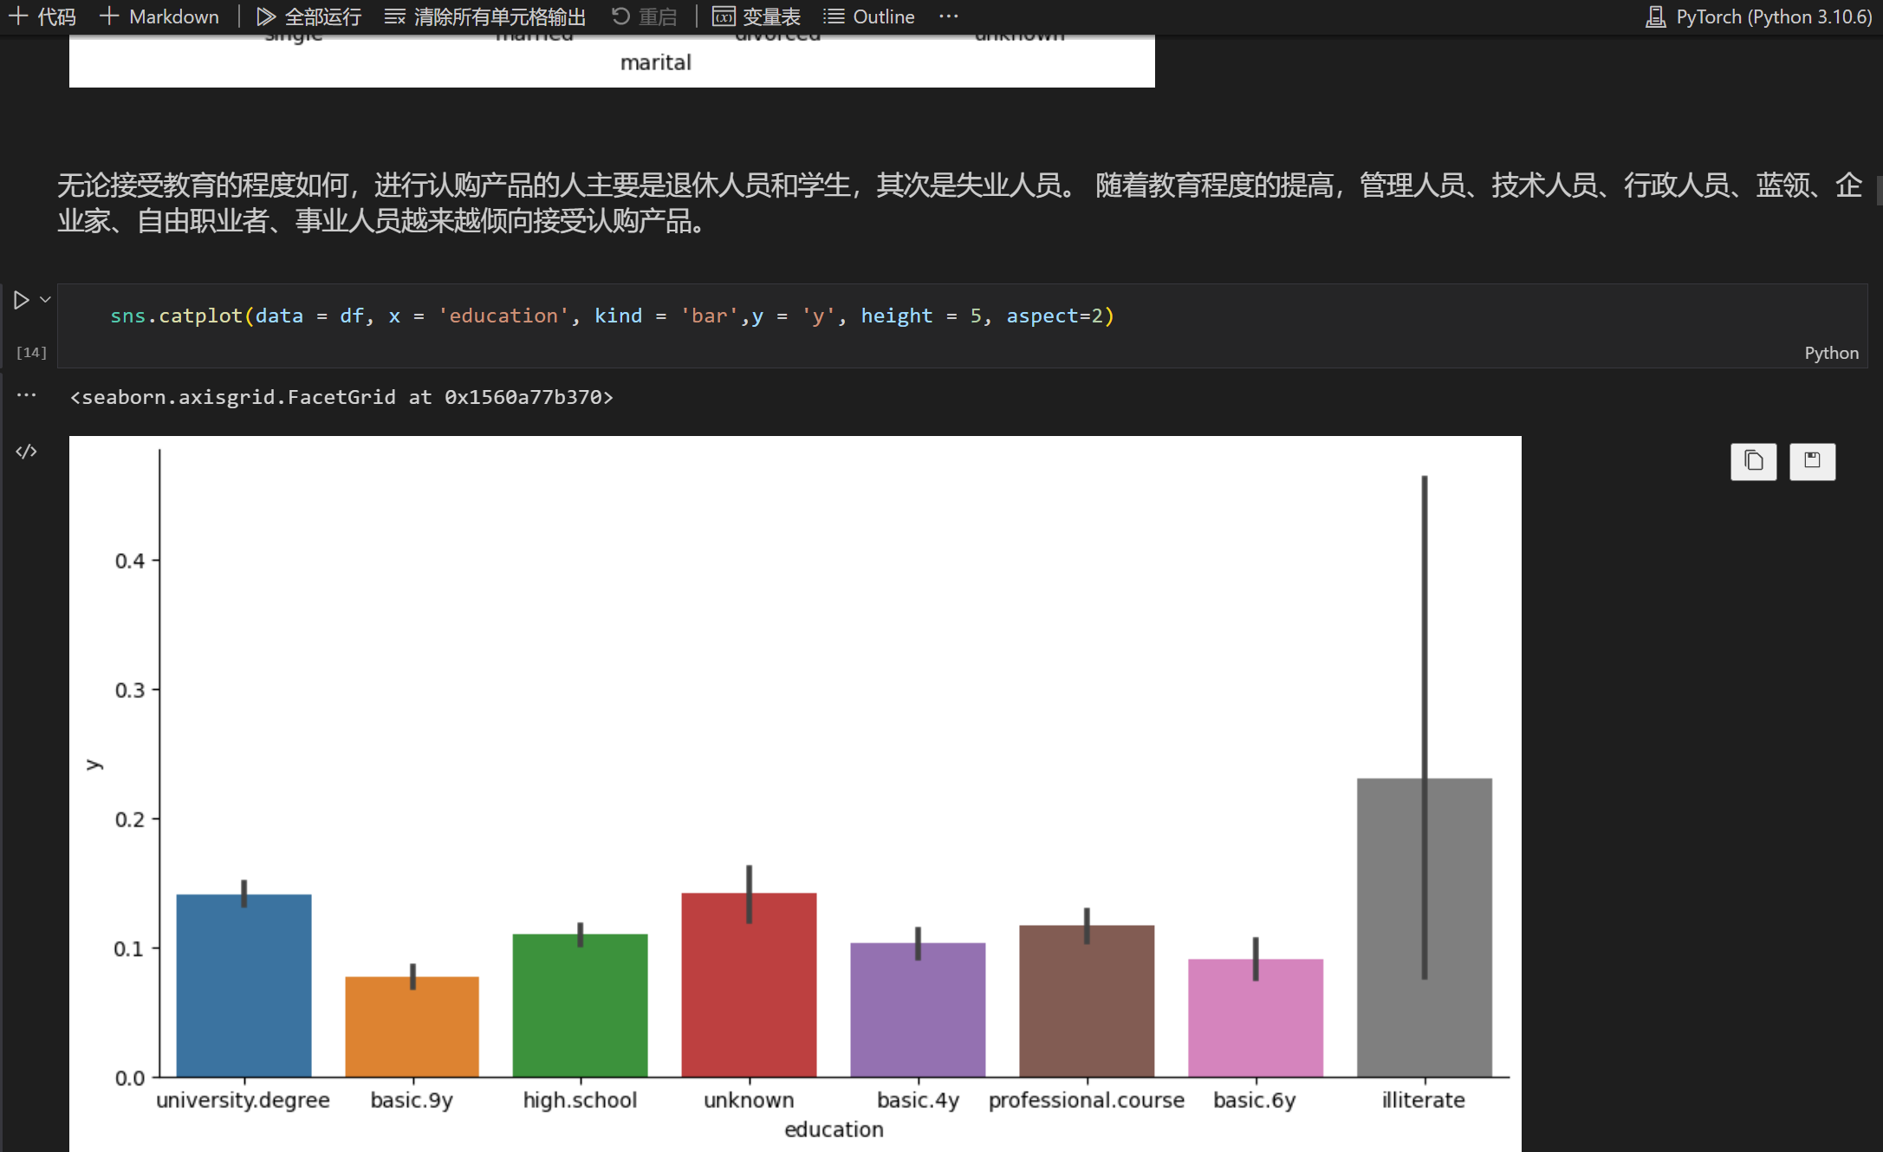
Task: Click the orange basic.9y bar
Action: [412, 1026]
